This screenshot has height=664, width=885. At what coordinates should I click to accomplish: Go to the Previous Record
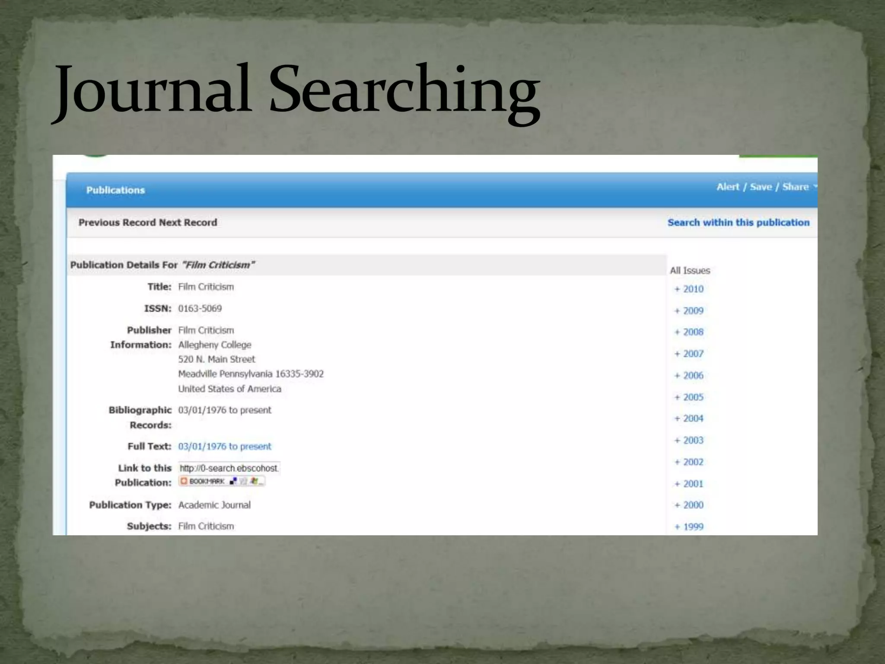[x=117, y=222]
